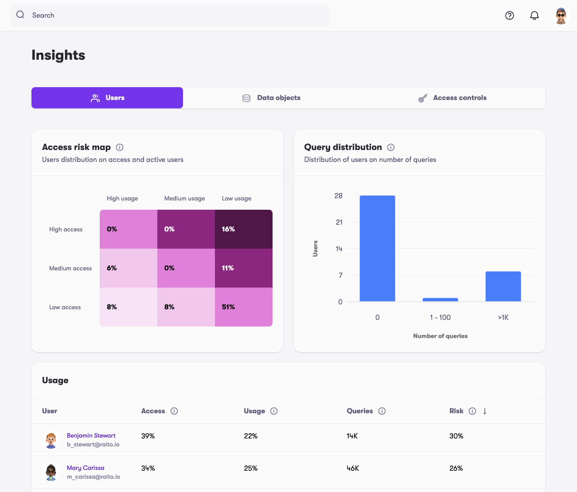View info for the Queries column

382,411
